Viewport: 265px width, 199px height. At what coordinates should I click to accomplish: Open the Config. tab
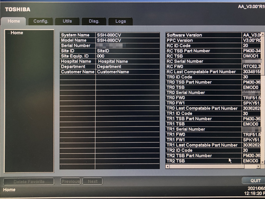pyautogui.click(x=41, y=21)
